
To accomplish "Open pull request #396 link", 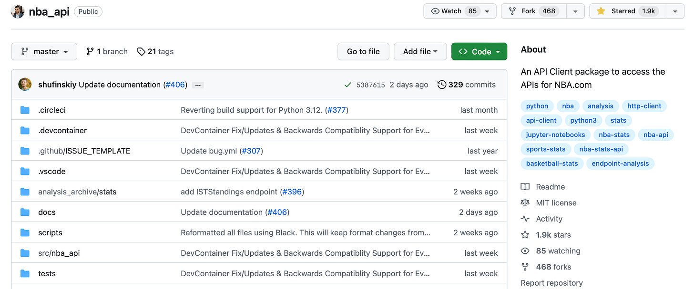I will tap(292, 192).
